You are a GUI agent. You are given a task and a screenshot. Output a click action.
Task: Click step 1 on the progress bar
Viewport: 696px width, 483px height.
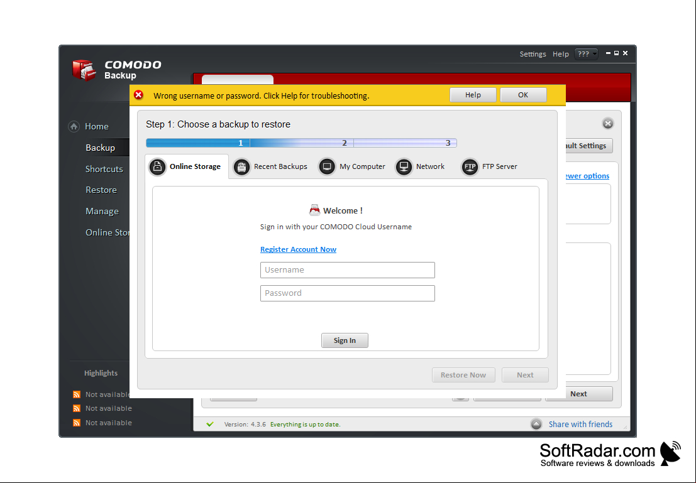[241, 143]
